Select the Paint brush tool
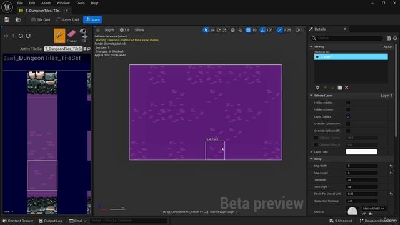Screen dimensions: 400x225 pyautogui.click(x=59, y=36)
